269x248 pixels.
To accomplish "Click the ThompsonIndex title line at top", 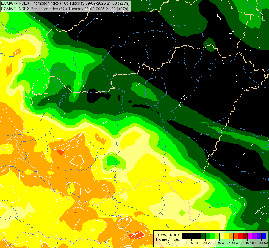I will [65, 3].
